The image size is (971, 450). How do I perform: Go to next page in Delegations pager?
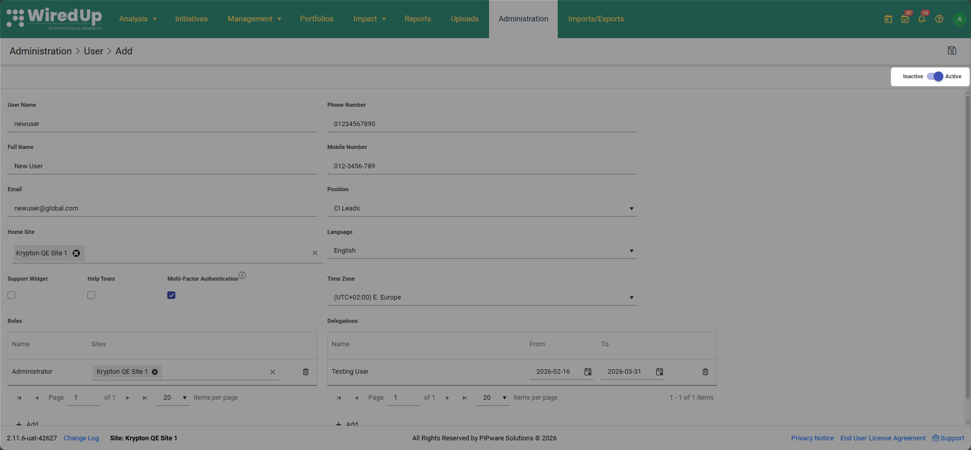(x=447, y=398)
